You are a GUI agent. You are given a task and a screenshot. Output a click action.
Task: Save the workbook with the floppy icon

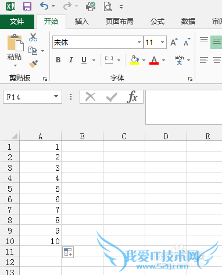click(x=27, y=6)
